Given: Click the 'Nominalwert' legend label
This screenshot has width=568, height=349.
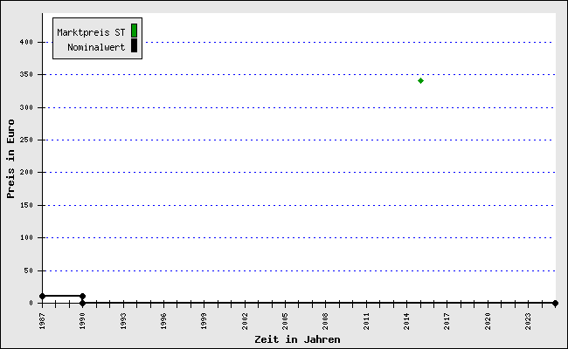Looking at the screenshot, I should (96, 47).
